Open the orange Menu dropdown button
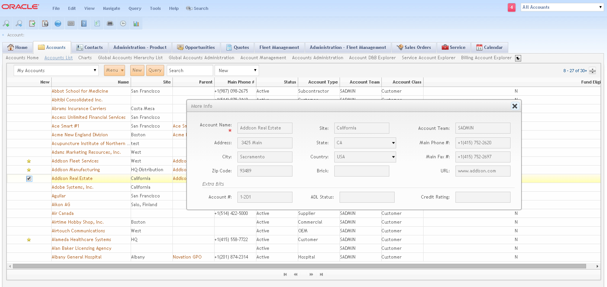Viewport: 607px width, 287px height. (x=115, y=70)
